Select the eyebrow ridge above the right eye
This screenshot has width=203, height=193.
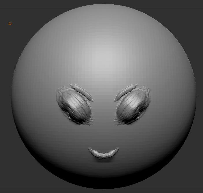coord(126,92)
